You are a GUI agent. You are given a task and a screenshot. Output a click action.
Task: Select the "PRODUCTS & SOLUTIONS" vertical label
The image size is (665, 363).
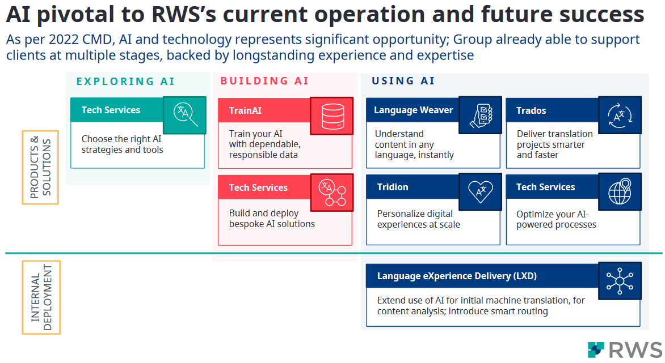pos(40,168)
